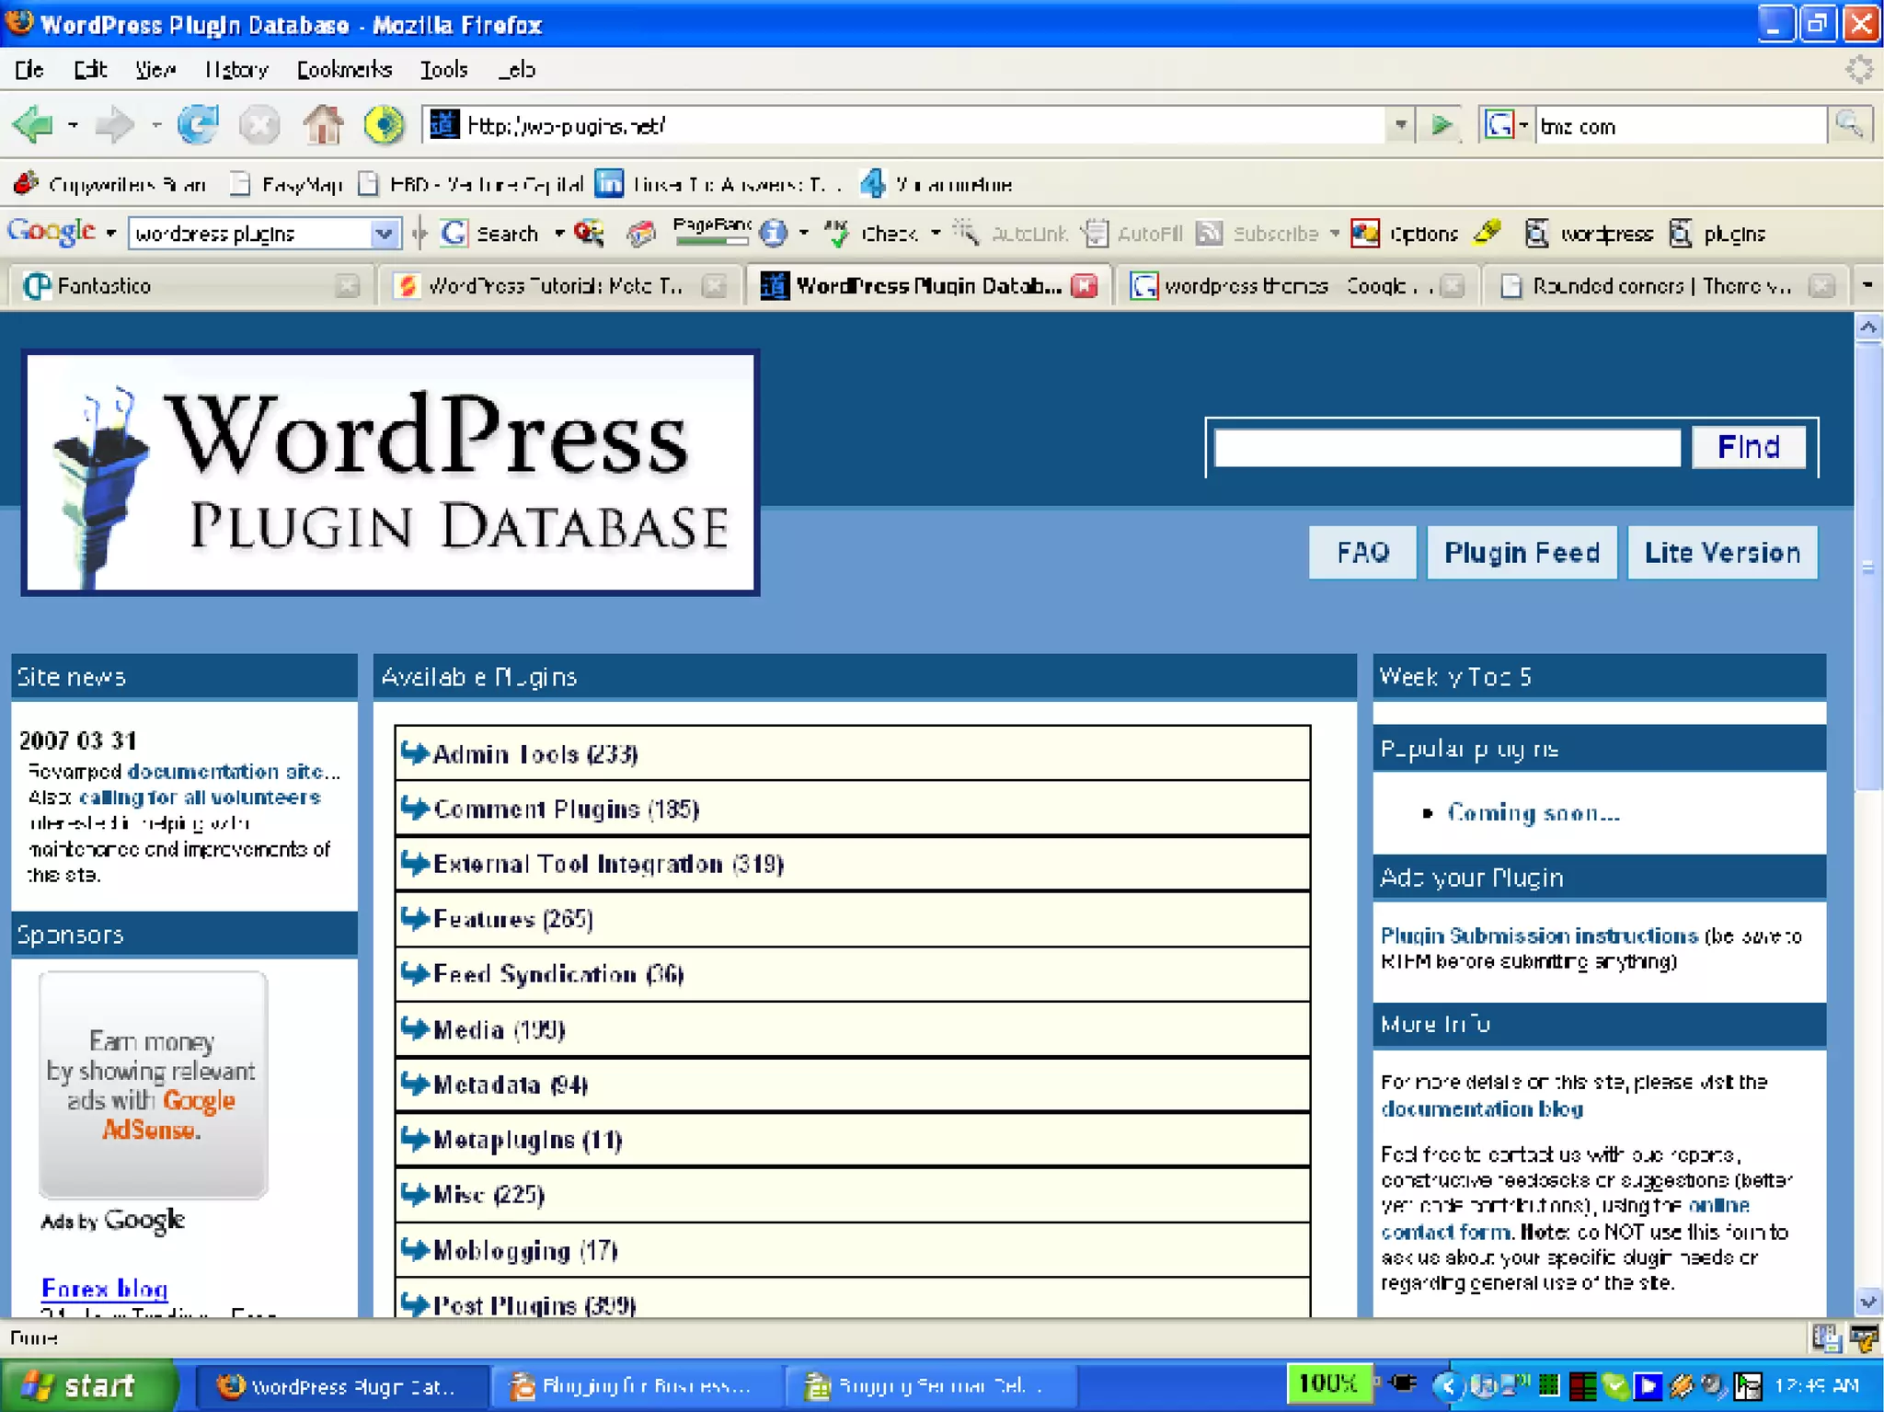The width and height of the screenshot is (1884, 1412).
Task: Open the address bar history dropdown
Action: 1400,125
